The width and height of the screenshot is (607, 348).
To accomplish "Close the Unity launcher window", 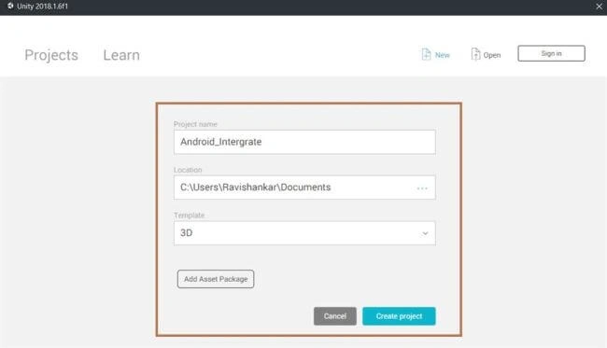I will [599, 7].
